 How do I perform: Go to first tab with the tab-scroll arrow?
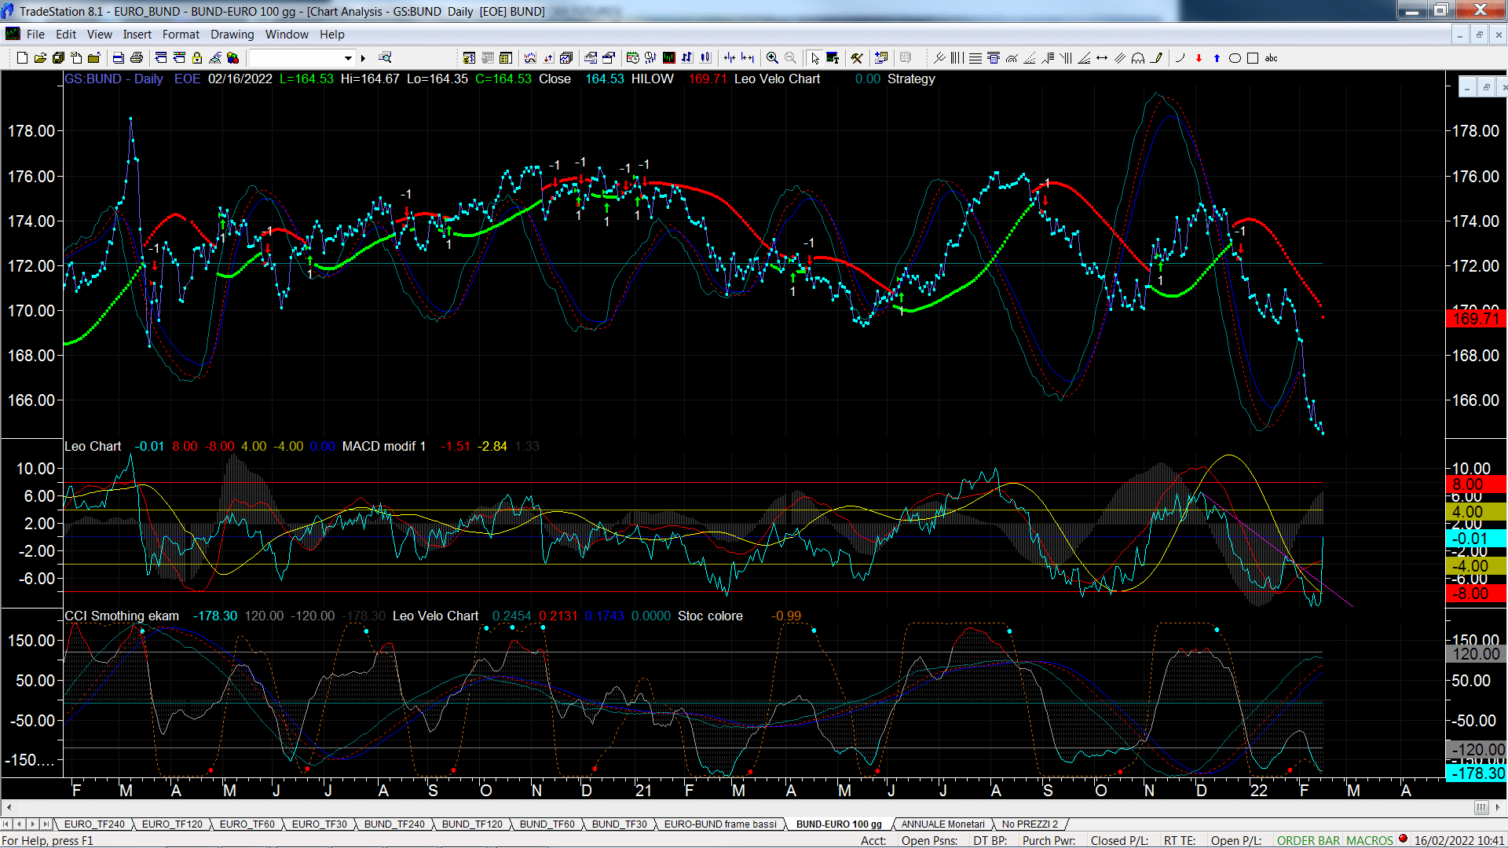pos(7,824)
